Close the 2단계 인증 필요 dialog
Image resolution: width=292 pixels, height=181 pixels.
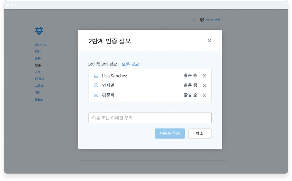209,40
